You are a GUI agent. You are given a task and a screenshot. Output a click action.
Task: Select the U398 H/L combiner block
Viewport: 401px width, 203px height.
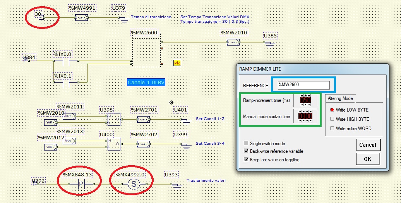[114, 119]
